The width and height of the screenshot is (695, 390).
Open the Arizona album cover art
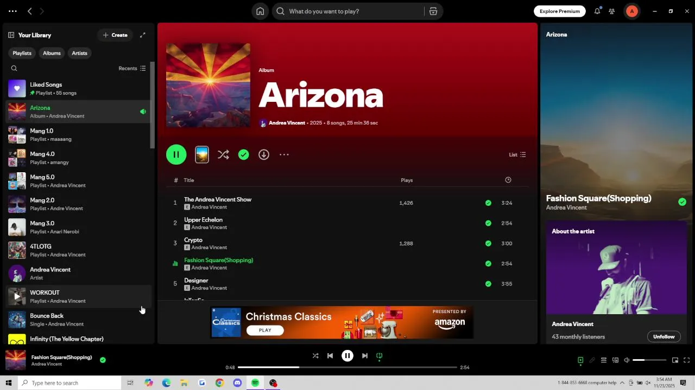pyautogui.click(x=208, y=86)
